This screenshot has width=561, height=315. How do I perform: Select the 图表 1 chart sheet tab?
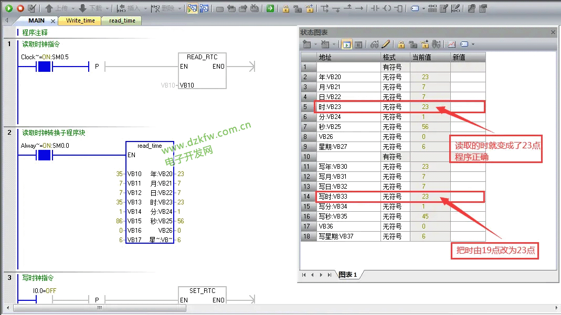(347, 275)
